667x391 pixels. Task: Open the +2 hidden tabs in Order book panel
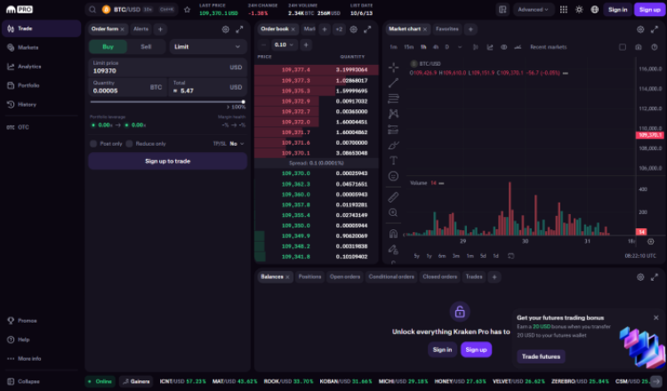[x=339, y=29]
